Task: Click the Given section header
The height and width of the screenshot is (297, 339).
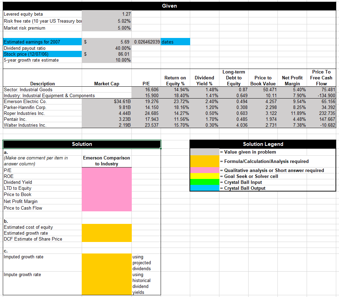Action: tap(169, 6)
